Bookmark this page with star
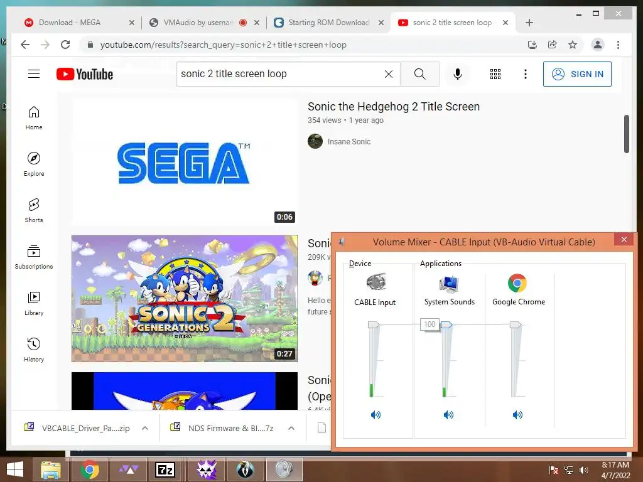This screenshot has height=482, width=643. (x=573, y=45)
